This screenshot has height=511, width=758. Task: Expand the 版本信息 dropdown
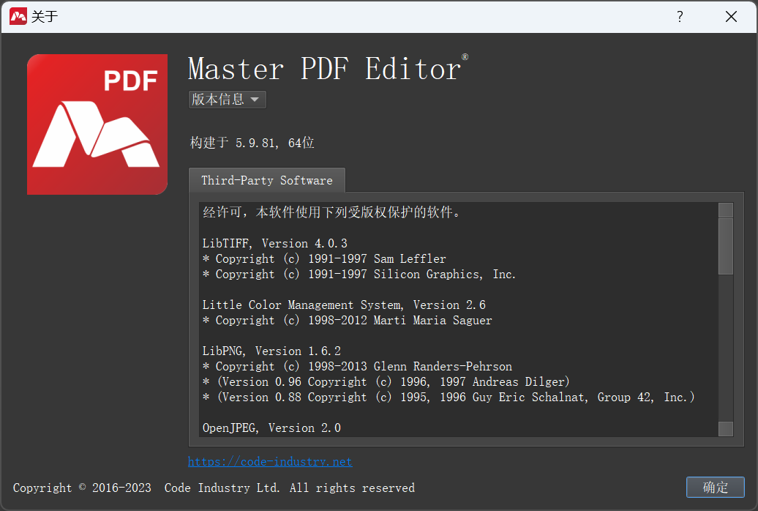point(227,100)
